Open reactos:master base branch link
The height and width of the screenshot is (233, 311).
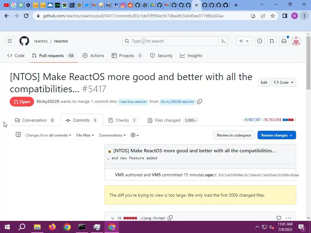point(133,102)
